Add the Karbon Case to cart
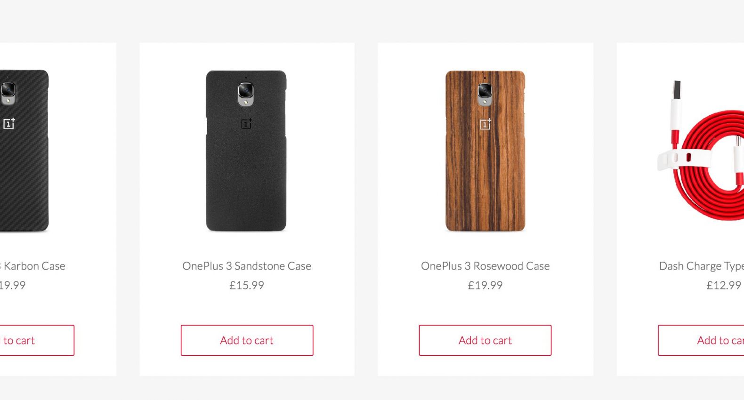 coord(37,340)
